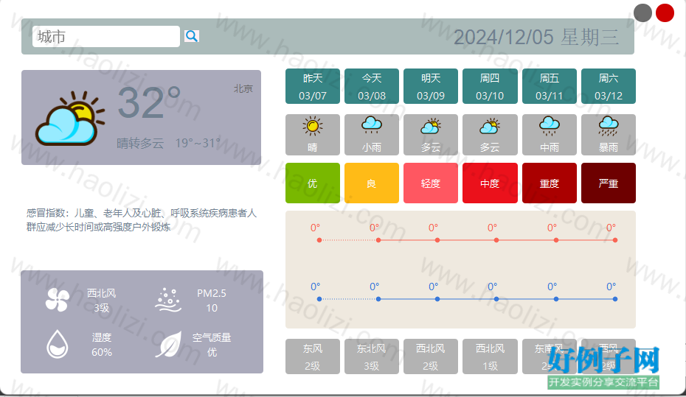The image size is (686, 397).
Task: Click the large sun-and-cloud weather icon
Action: point(70,118)
